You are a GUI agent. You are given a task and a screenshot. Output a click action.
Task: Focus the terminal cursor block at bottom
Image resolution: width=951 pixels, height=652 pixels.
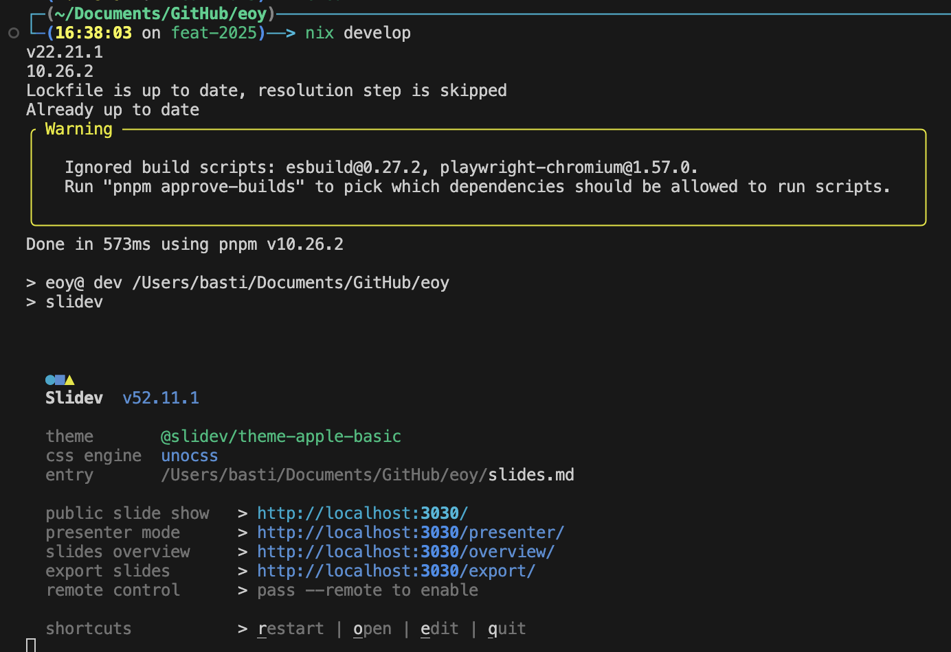coord(31,645)
